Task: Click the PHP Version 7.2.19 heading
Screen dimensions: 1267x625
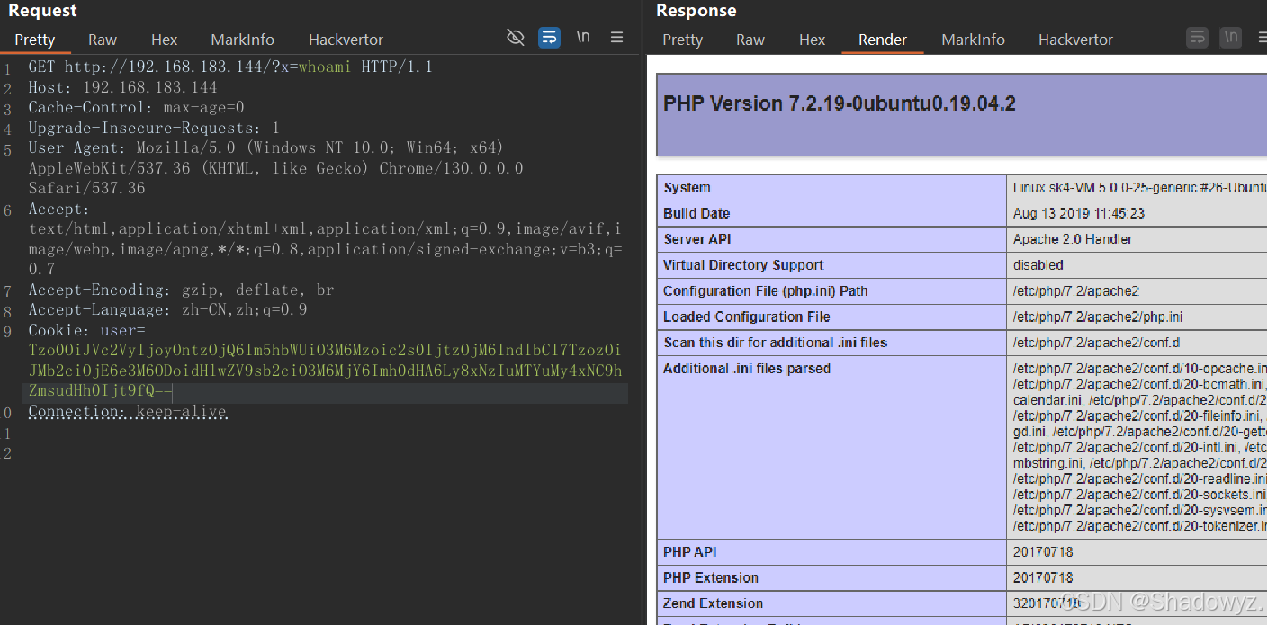Action: [840, 103]
